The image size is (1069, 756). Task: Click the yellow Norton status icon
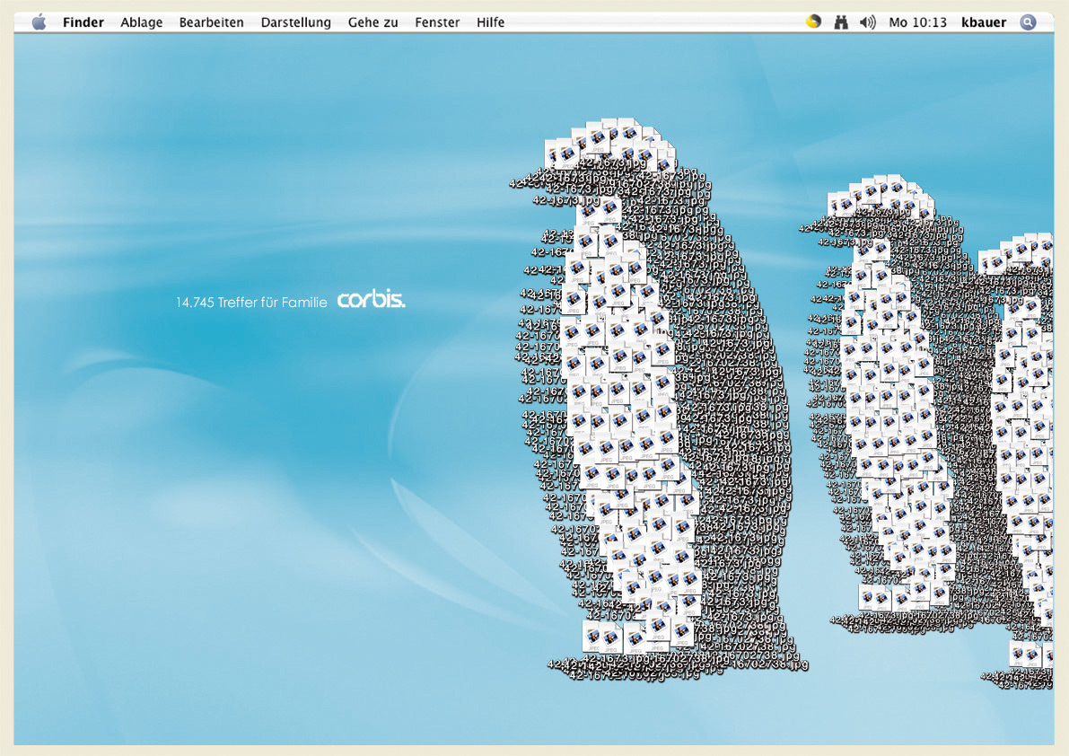[813, 22]
